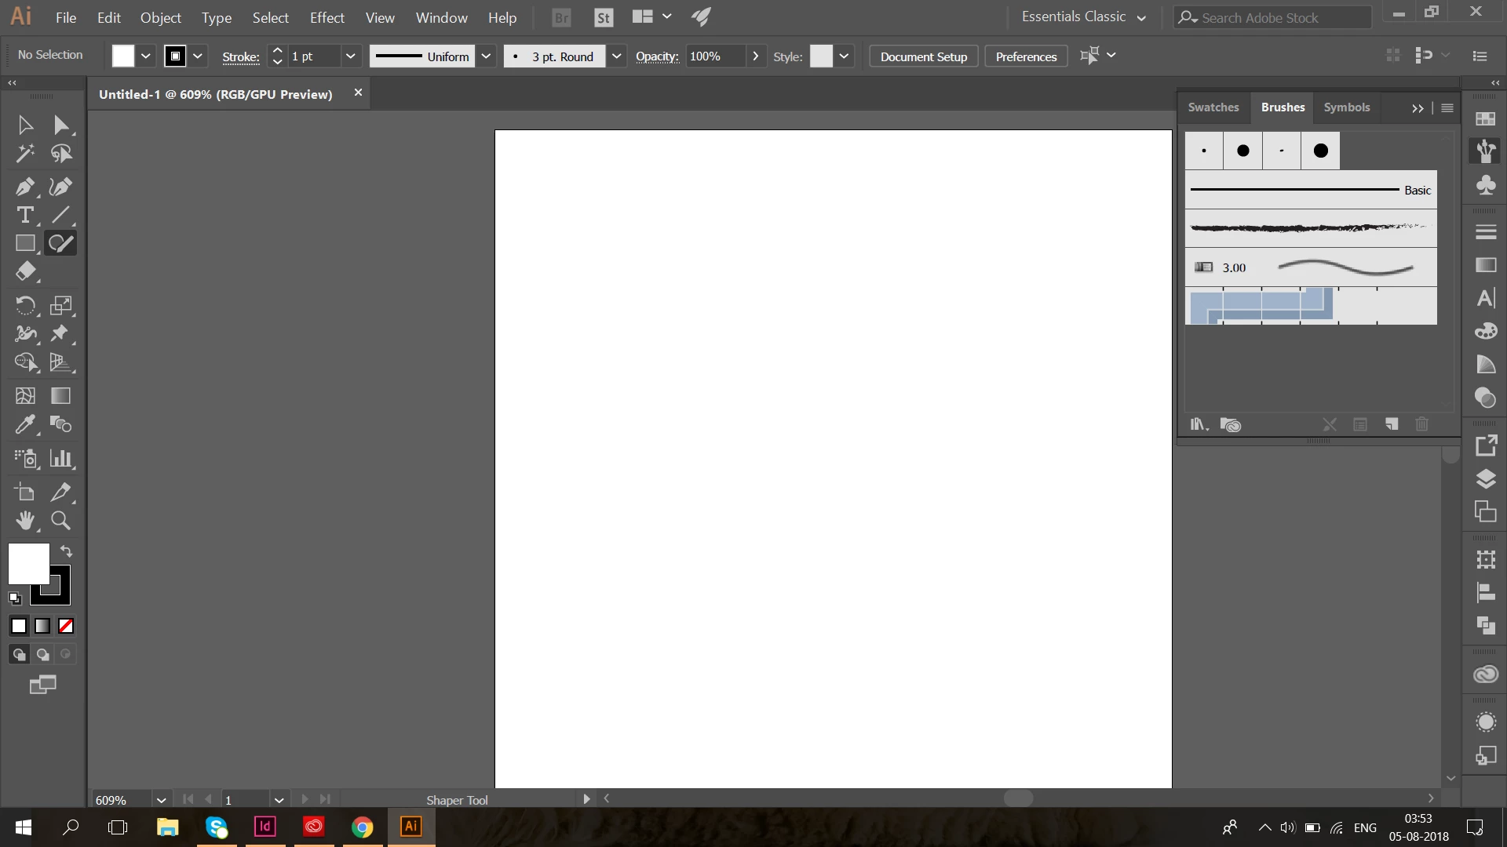This screenshot has height=847, width=1507.
Task: Switch to the Swatches tab
Action: tap(1213, 107)
